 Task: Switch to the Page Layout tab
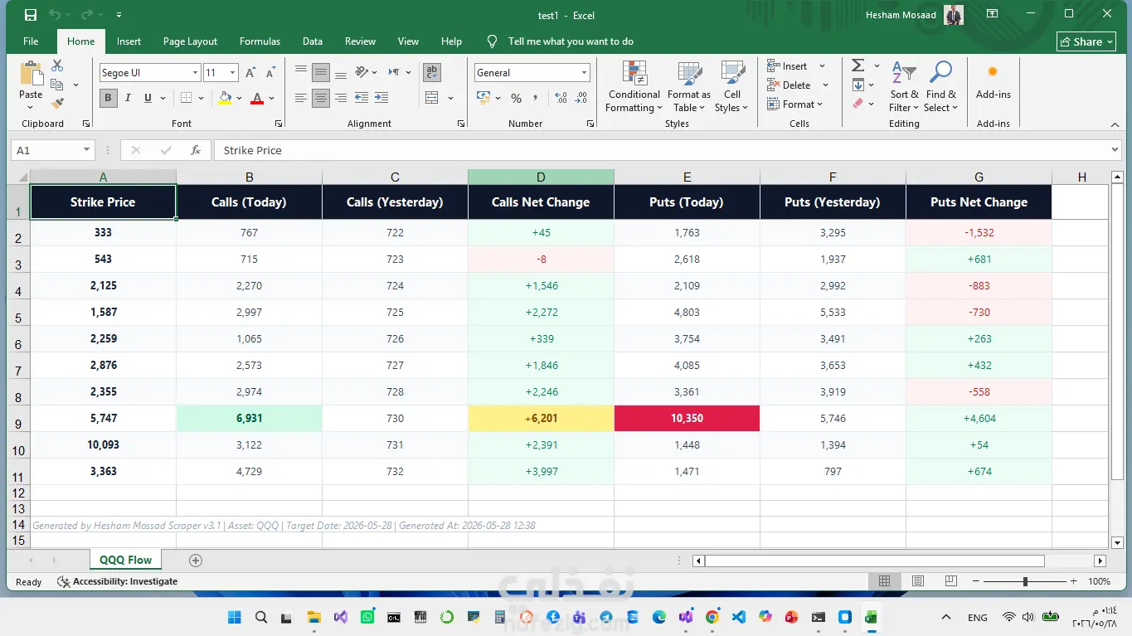[190, 41]
